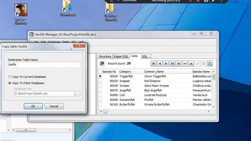The width and height of the screenshot is (251, 141).
Task: Minimize the AbsDb Manager window
Action: point(194,33)
